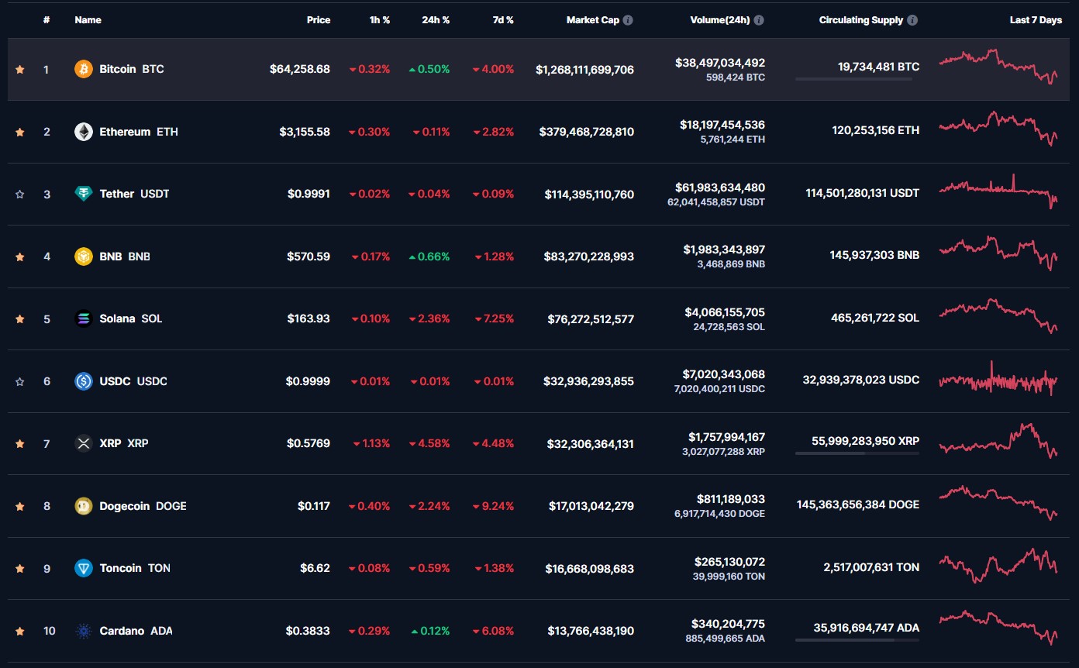1079x668 pixels.
Task: Click Bitcoin volume $38,497,034,492
Action: (x=720, y=63)
